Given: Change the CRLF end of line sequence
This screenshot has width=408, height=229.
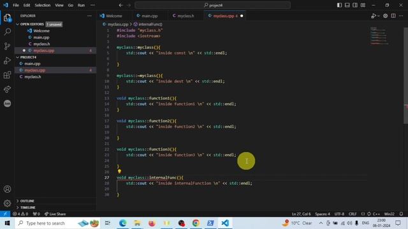Looking at the screenshot, I should pyautogui.click(x=353, y=214).
